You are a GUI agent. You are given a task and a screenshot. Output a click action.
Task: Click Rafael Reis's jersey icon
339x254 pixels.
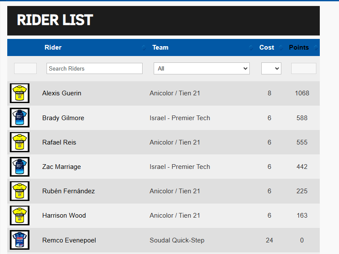click(20, 142)
